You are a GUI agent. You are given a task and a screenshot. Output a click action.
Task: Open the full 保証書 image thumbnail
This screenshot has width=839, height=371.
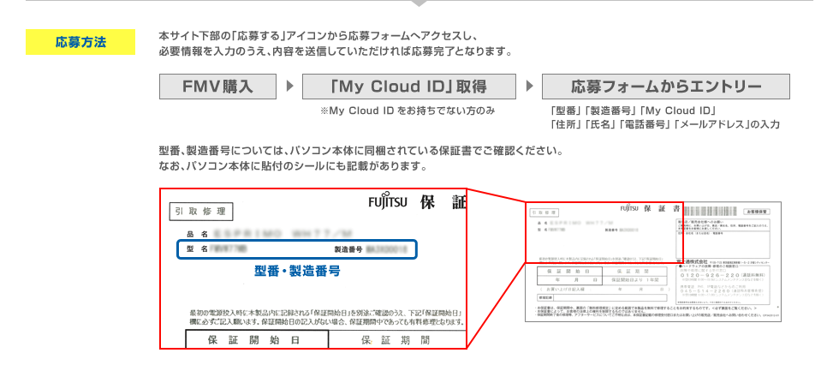click(652, 262)
